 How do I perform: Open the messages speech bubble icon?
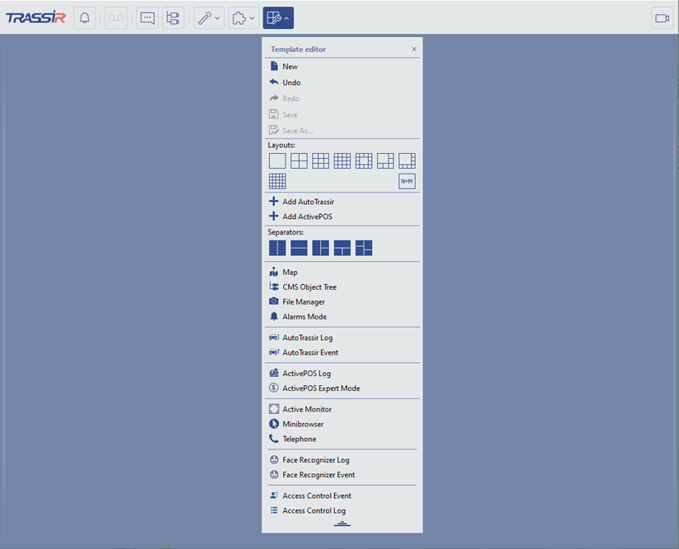point(147,18)
